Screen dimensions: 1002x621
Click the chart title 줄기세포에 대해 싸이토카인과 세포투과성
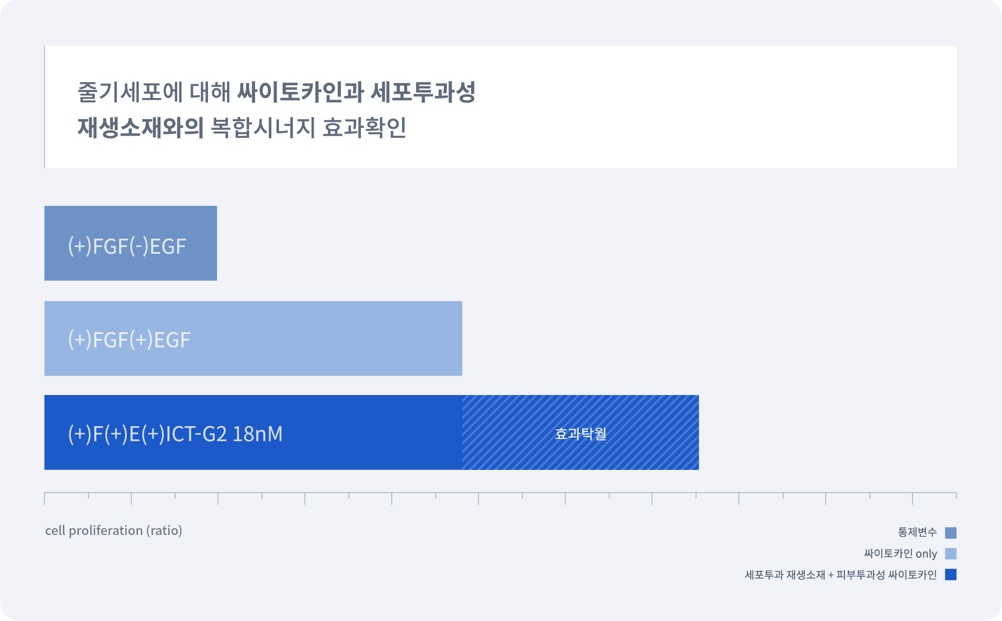[277, 92]
